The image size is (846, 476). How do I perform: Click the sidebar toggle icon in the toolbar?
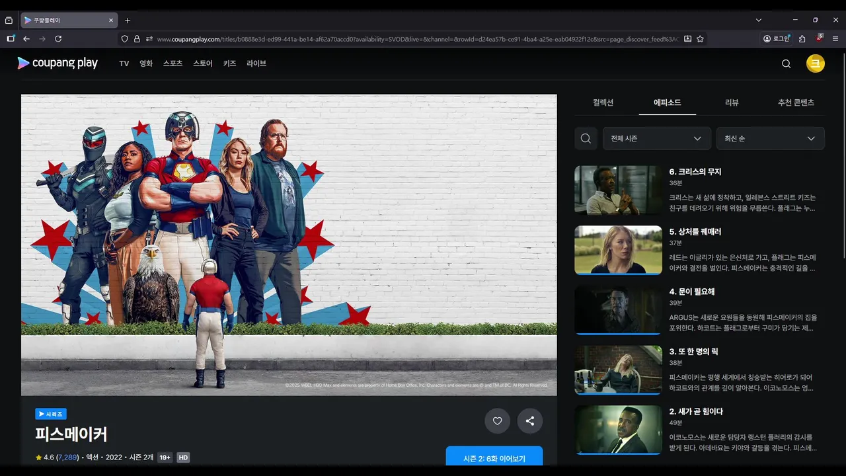(11, 39)
